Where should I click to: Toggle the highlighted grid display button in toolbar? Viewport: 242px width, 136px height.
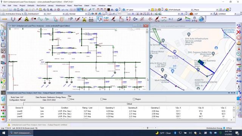point(78,10)
